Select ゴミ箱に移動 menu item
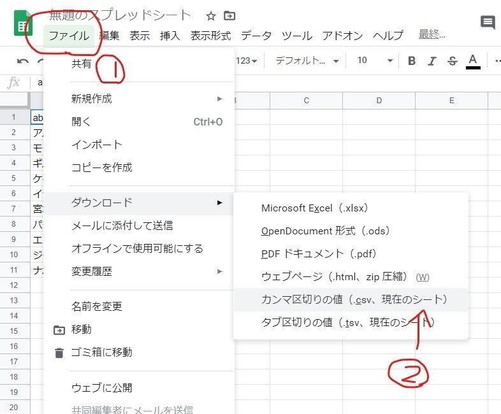501x414 pixels. coord(139,352)
